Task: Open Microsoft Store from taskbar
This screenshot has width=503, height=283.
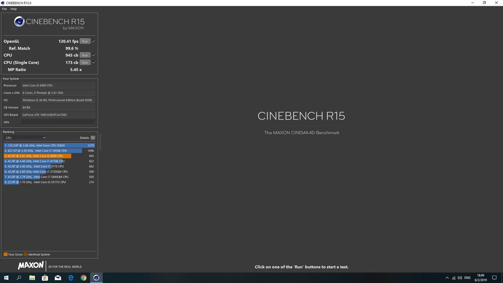Action: tap(45, 278)
